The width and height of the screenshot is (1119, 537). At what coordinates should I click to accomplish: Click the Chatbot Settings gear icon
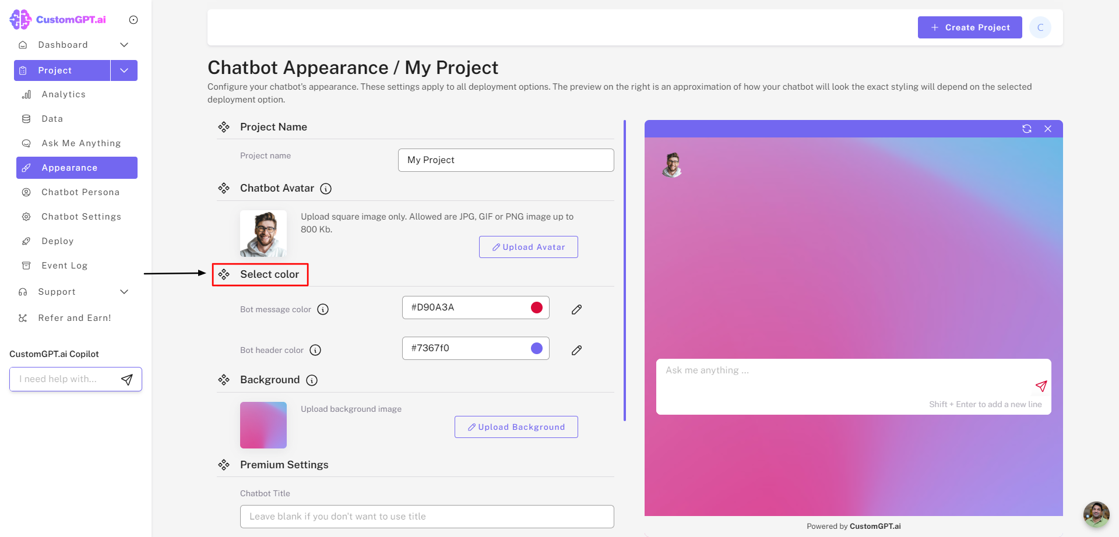click(x=26, y=217)
